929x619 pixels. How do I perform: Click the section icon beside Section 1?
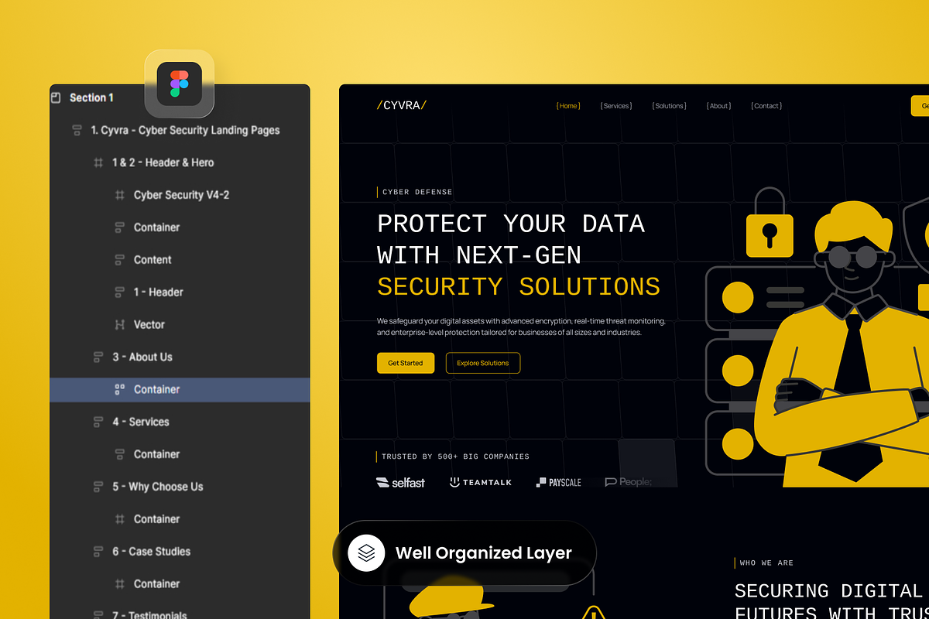55,97
